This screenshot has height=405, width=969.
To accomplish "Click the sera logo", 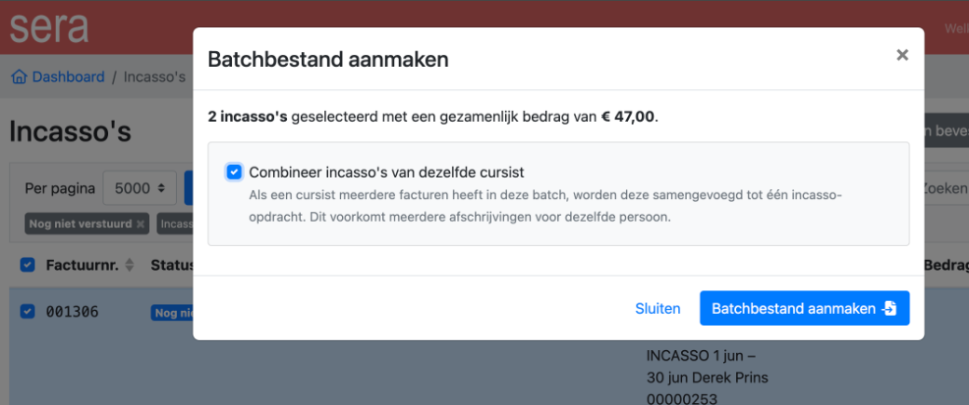I will click(x=49, y=26).
